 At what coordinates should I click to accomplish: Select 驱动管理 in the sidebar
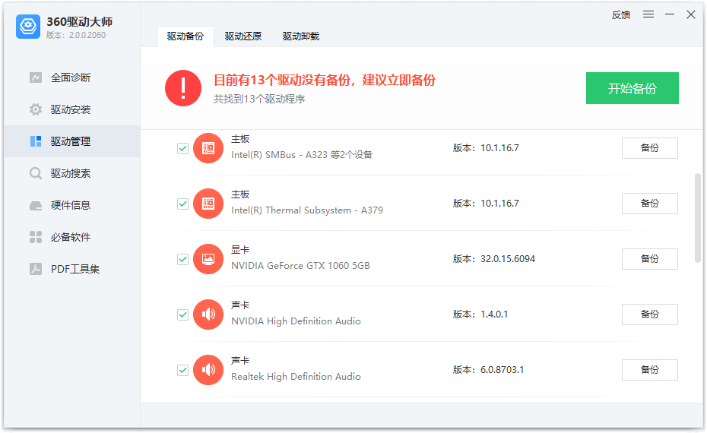72,141
